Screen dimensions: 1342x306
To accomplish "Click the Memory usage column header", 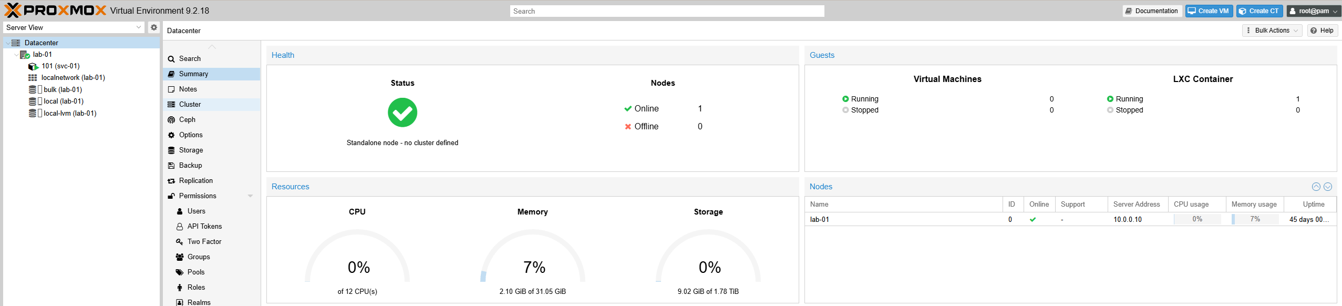I will tap(1254, 205).
